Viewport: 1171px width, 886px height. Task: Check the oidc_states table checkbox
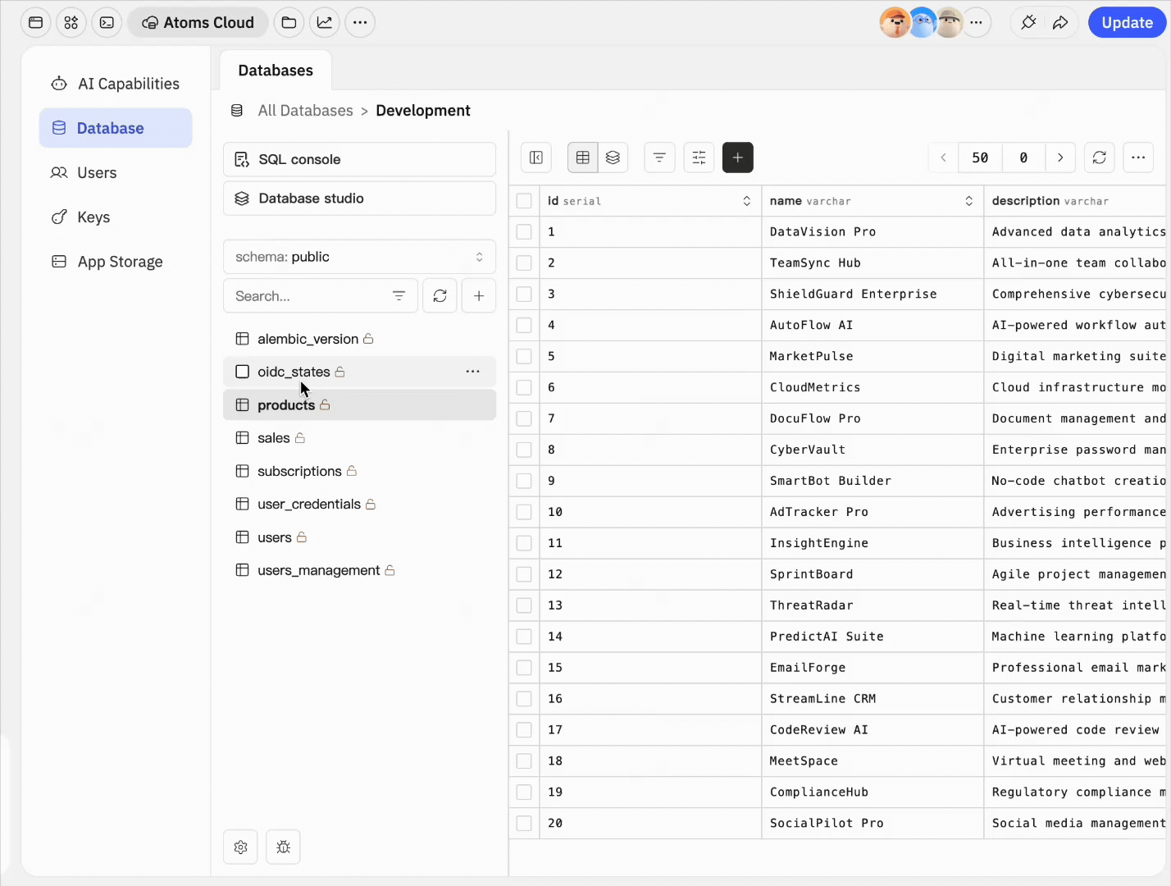click(x=242, y=372)
